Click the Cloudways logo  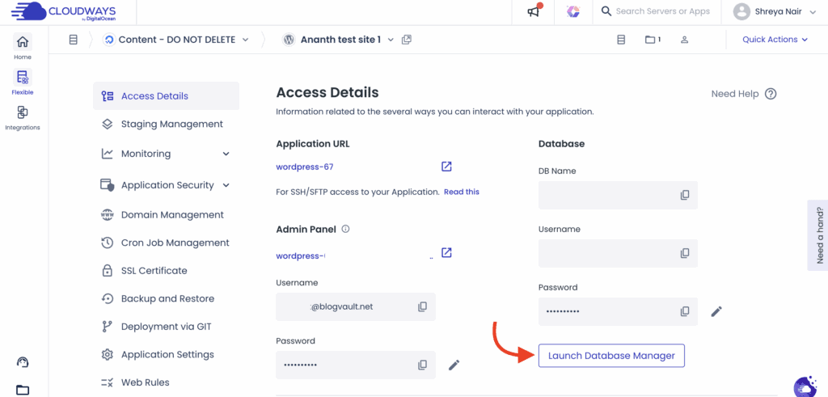click(63, 11)
